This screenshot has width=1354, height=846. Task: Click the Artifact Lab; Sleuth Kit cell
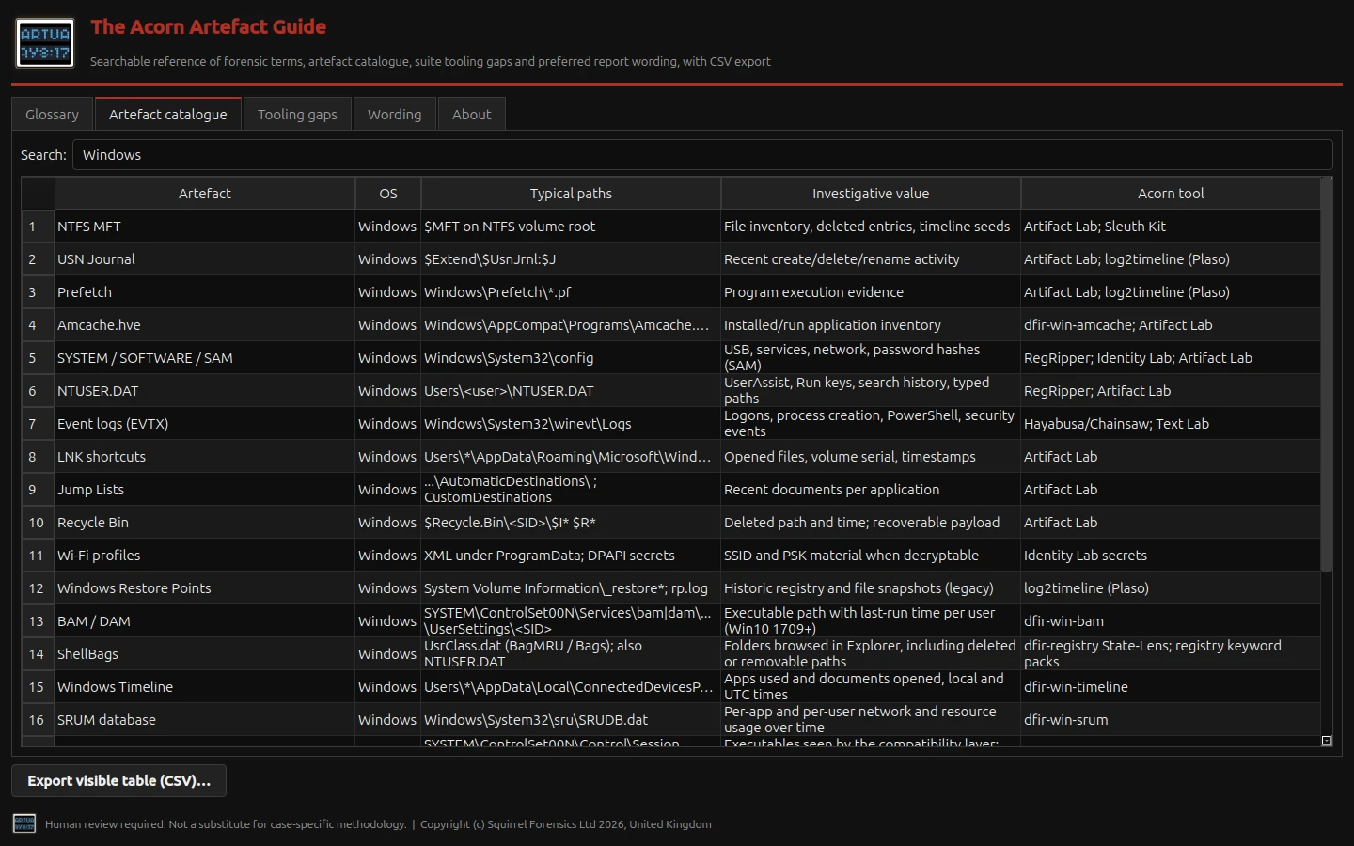pos(1171,227)
